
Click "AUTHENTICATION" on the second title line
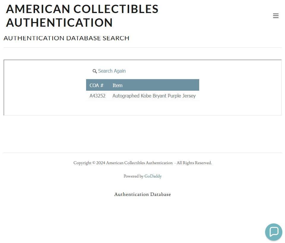click(x=59, y=23)
